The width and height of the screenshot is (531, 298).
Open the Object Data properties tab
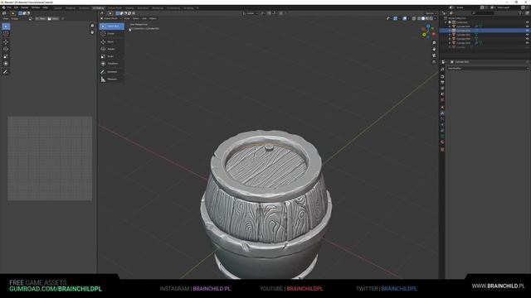pyautogui.click(x=442, y=136)
